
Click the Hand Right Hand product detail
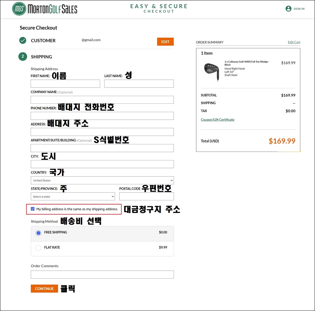[x=234, y=69]
